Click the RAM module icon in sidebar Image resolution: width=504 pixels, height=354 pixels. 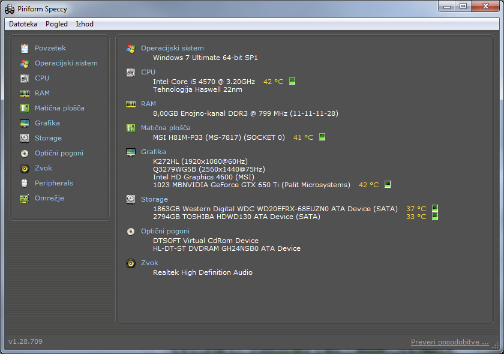tap(25, 93)
